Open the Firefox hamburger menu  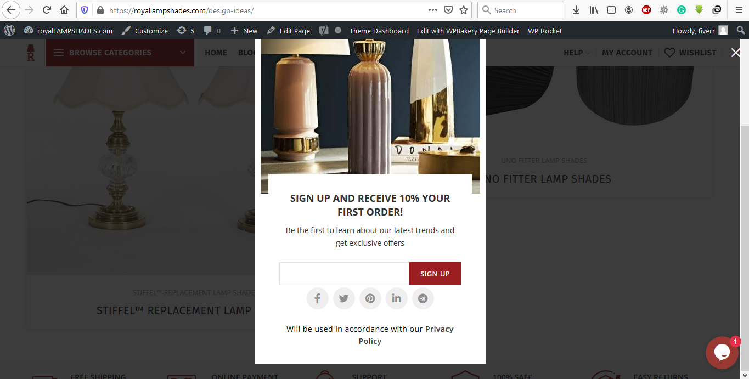[739, 10]
